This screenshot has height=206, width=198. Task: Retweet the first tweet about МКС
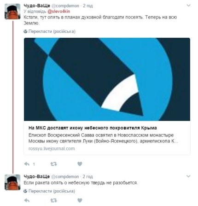[53, 164]
